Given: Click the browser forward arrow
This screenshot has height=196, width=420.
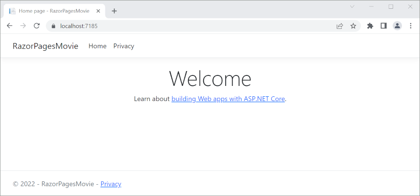Looking at the screenshot, I should pyautogui.click(x=23, y=26).
